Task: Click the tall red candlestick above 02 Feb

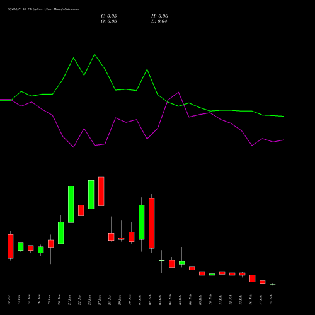Action: pos(152,224)
